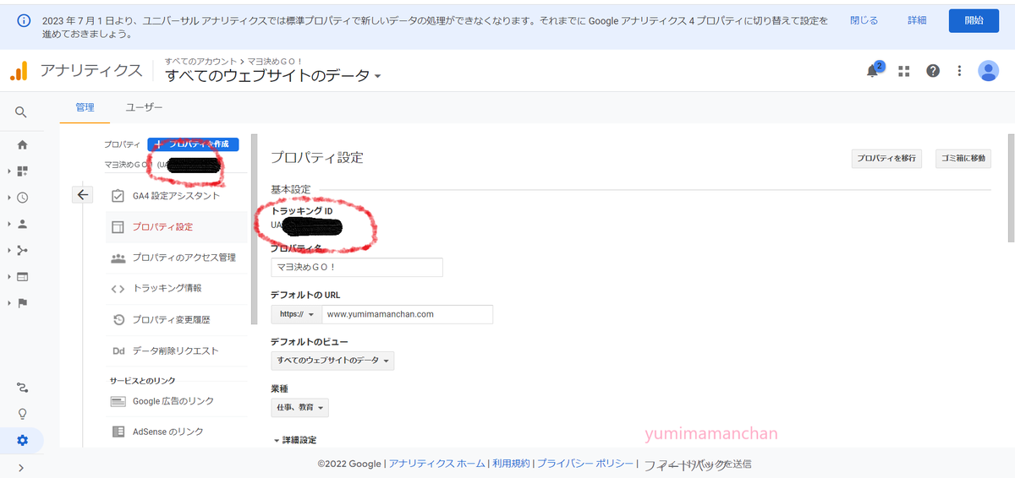
Task: Open the Conversions flag icon
Action: 22,302
